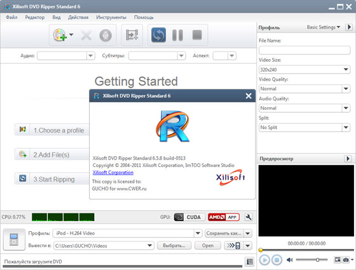Toggle NVIDIA CUDA GPU acceleration
Viewport: 356px width, 270px height.
tap(189, 217)
